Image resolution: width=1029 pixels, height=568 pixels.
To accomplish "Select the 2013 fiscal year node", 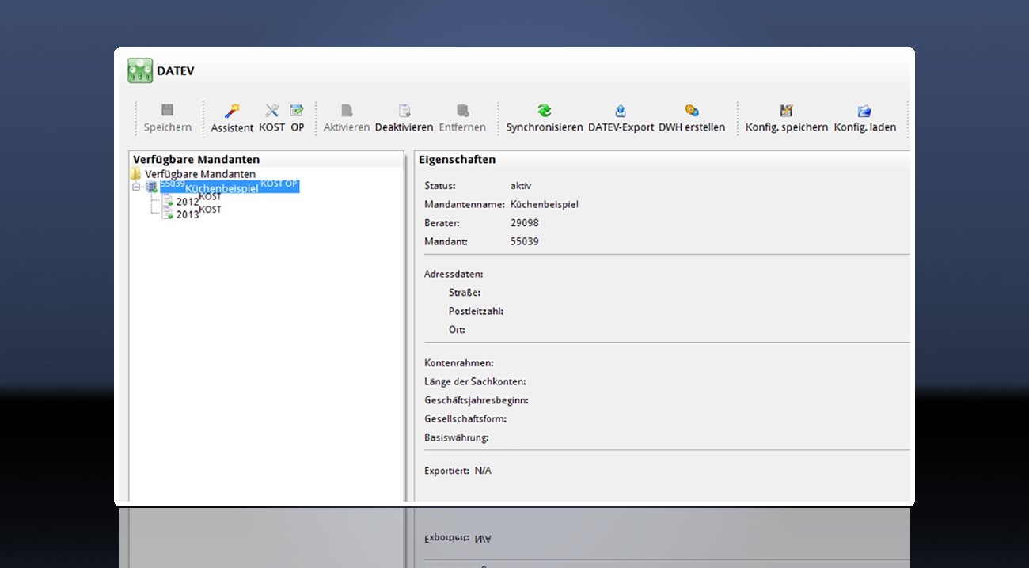I will pyautogui.click(x=188, y=214).
